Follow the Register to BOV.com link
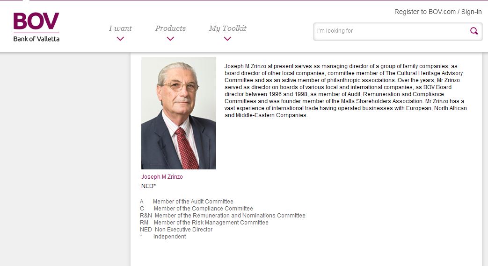Image resolution: width=488 pixels, height=266 pixels. 425,12
